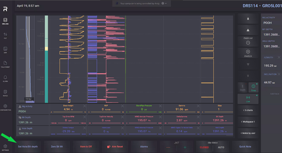Expand the Workspace 1 selector

point(248,122)
